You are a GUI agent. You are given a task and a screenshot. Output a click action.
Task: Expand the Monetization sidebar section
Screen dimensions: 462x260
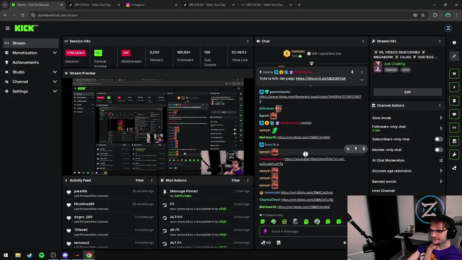55,53
